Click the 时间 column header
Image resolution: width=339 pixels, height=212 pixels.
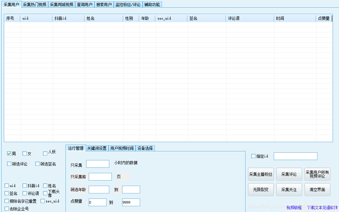295,18
